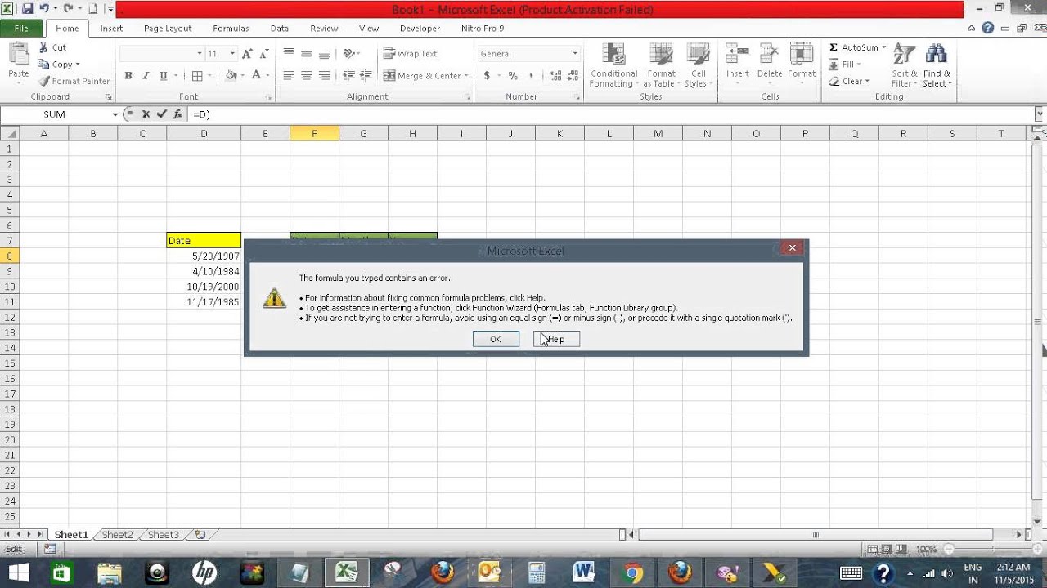Click Clear eraser button

click(x=847, y=81)
